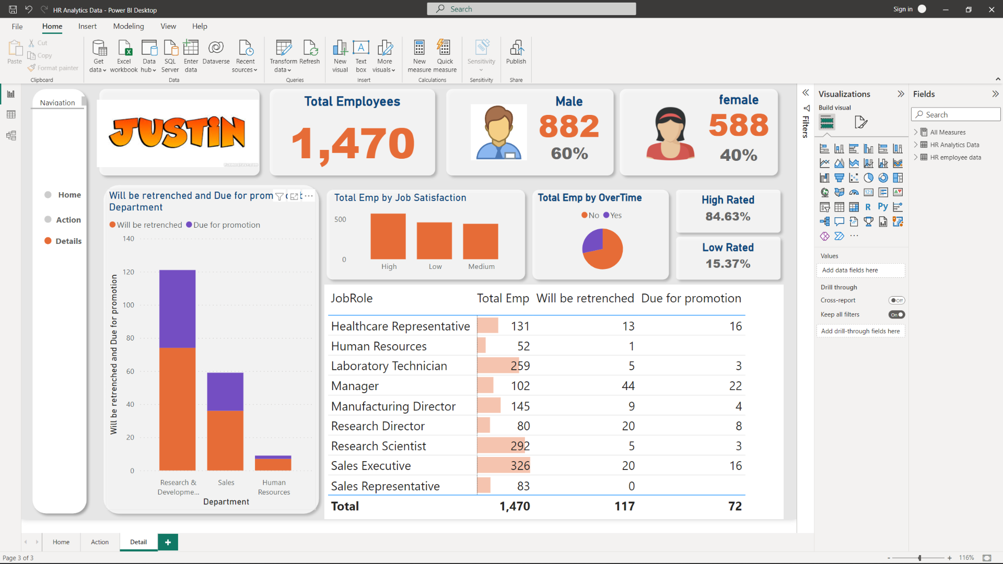
Task: Add a Text box
Action: tap(361, 56)
